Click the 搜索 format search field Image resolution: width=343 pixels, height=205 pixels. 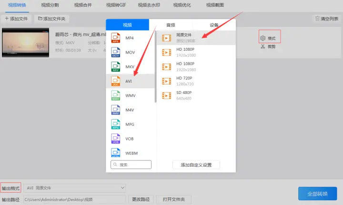click(131, 165)
